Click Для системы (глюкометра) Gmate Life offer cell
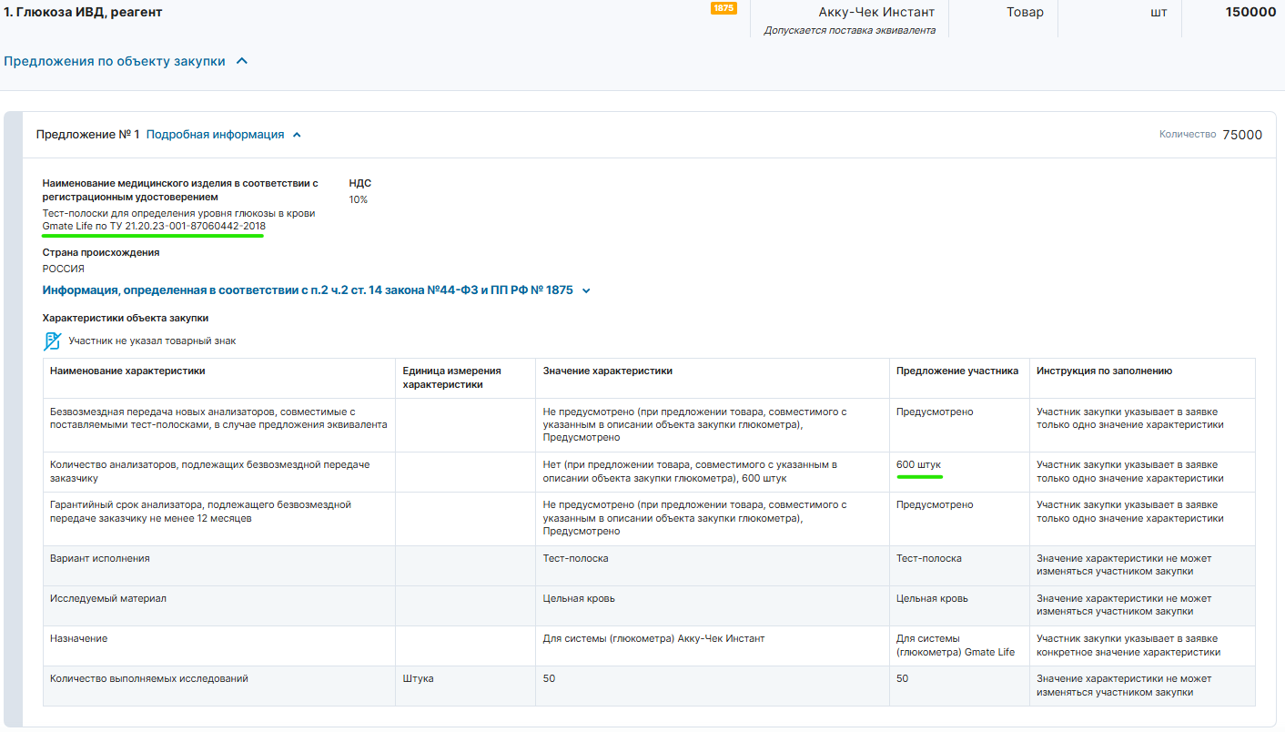 tap(960, 646)
